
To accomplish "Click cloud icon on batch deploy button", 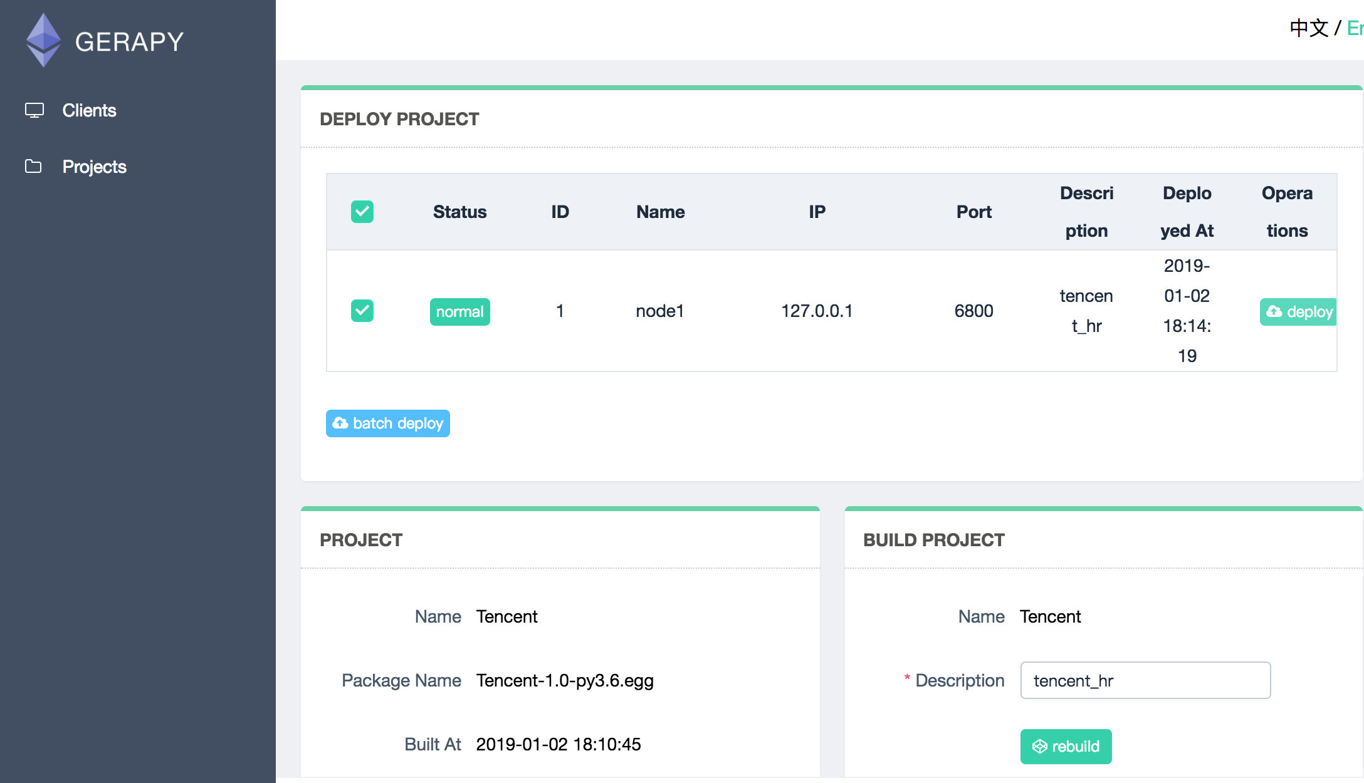I will [340, 423].
